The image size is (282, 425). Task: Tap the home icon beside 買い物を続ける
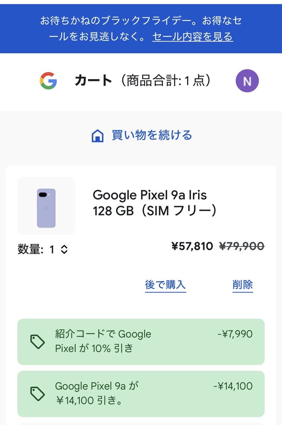[x=97, y=135]
